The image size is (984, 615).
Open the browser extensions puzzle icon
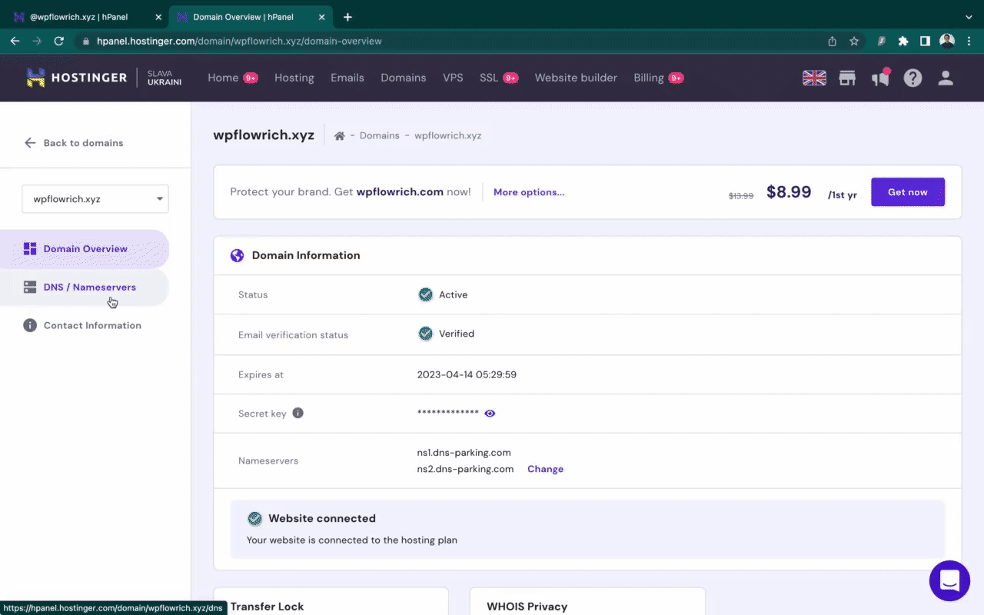click(903, 42)
